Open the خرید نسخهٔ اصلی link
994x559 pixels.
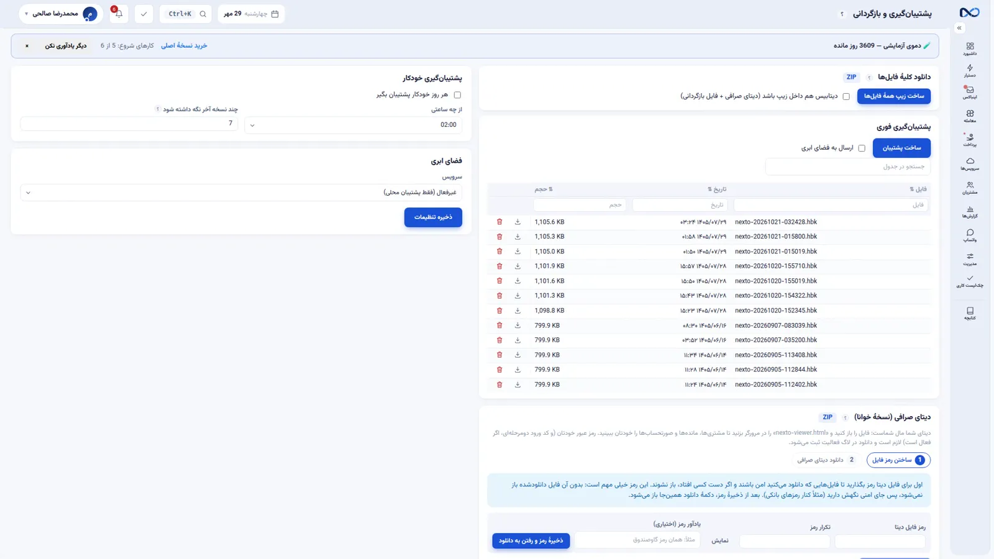click(184, 46)
